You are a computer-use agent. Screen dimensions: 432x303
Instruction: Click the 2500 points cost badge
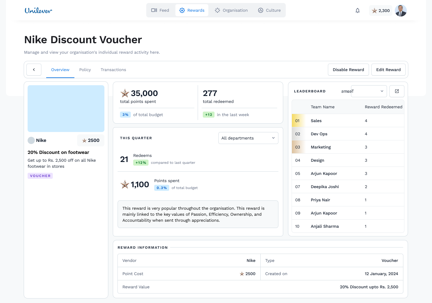[x=91, y=140]
